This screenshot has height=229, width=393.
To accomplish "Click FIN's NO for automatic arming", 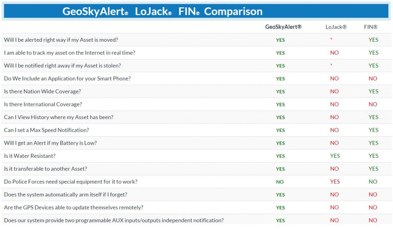I will click(373, 195).
